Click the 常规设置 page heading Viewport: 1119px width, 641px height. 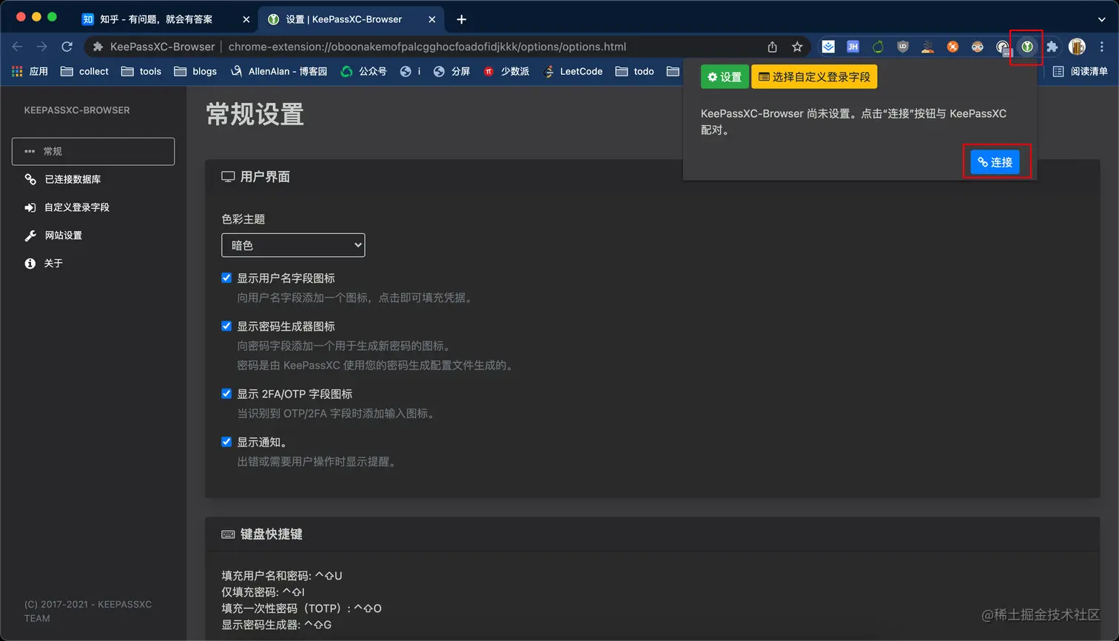pos(255,115)
